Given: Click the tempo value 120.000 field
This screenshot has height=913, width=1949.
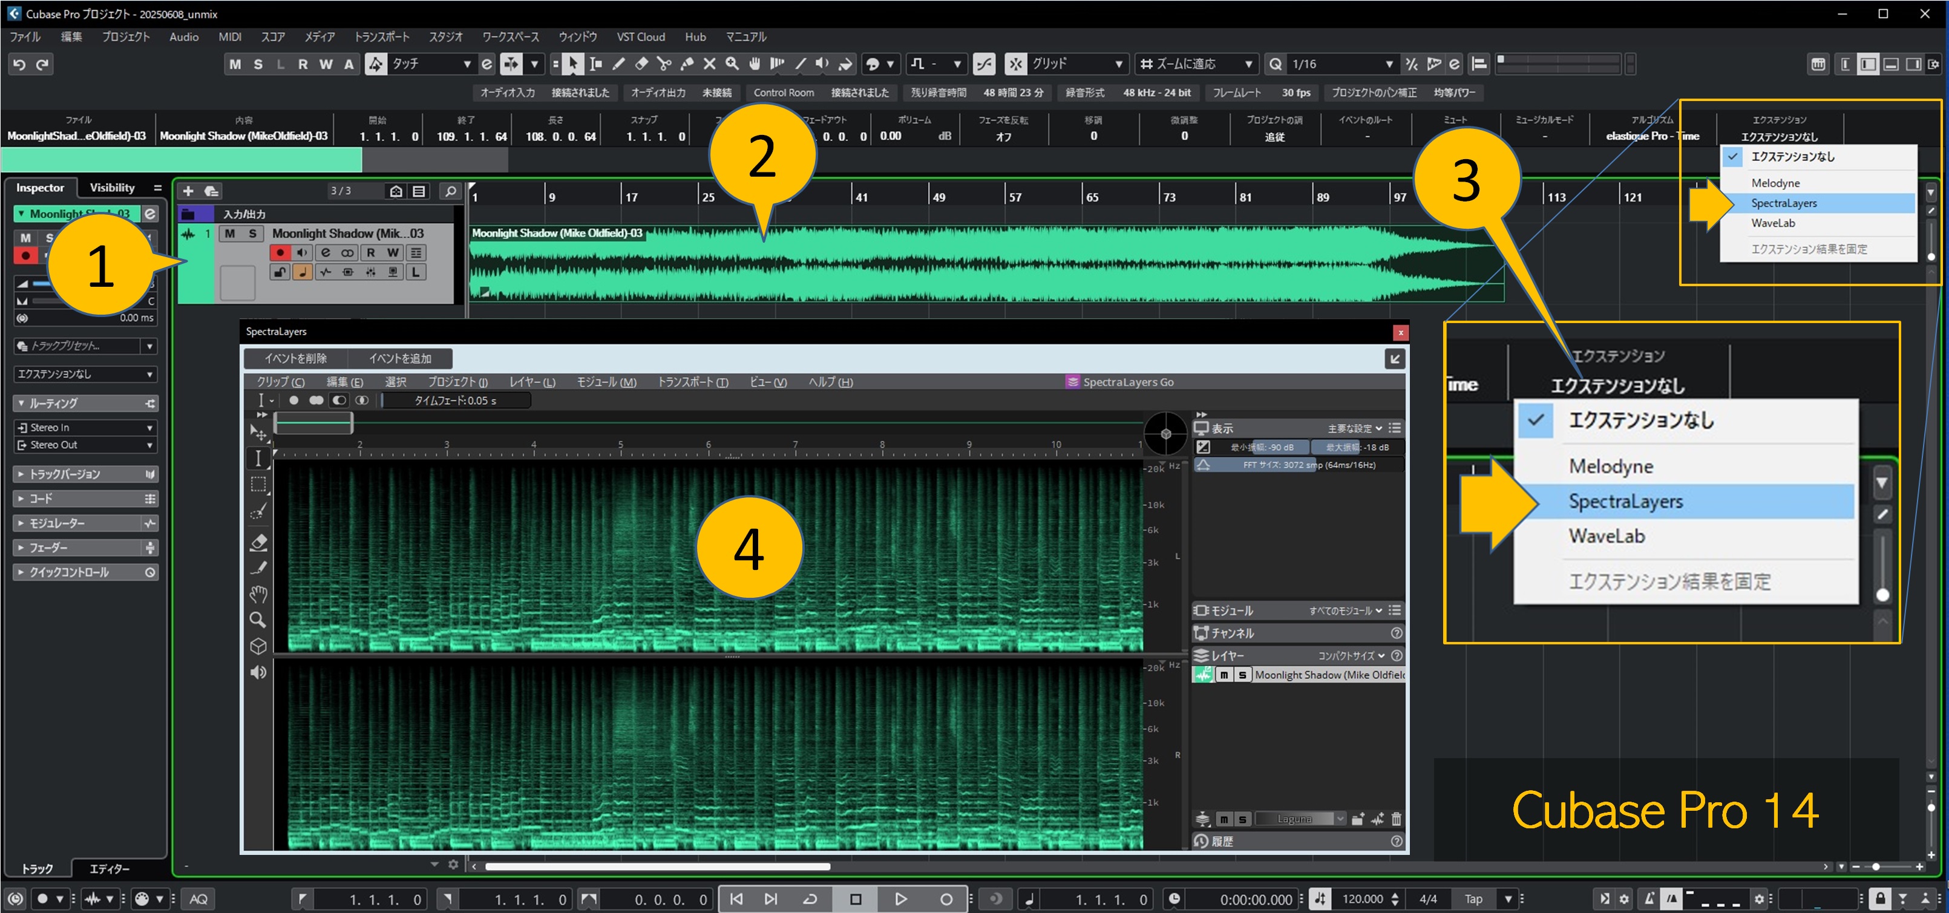Looking at the screenshot, I should coord(1363,899).
